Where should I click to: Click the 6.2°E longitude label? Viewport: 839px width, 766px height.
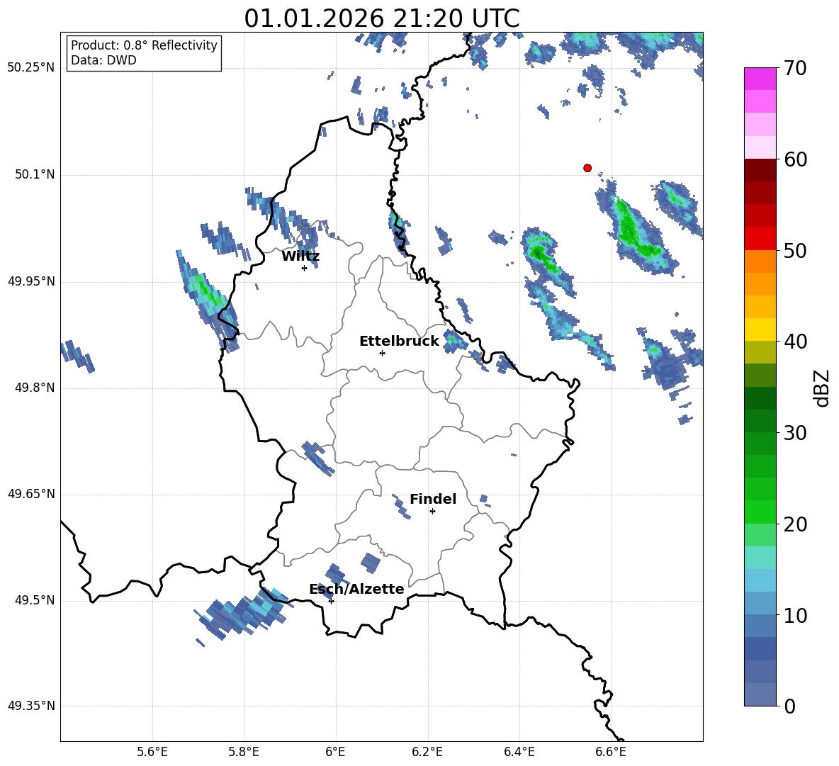[427, 752]
